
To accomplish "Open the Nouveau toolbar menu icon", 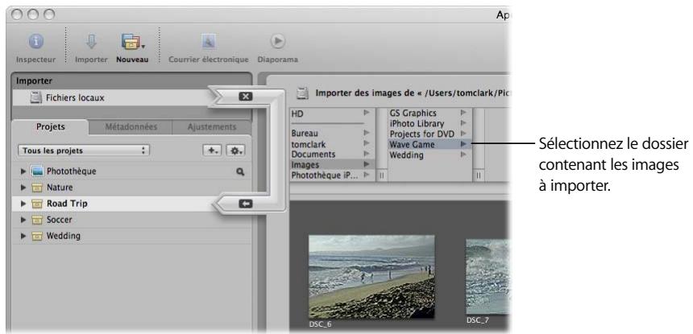I will tap(131, 43).
